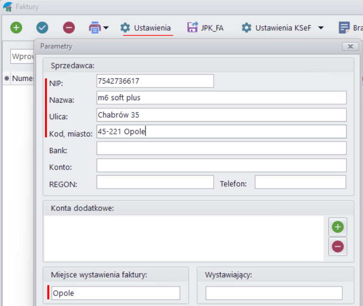
Task: Close the Parametry dialog
Action: pos(350,47)
